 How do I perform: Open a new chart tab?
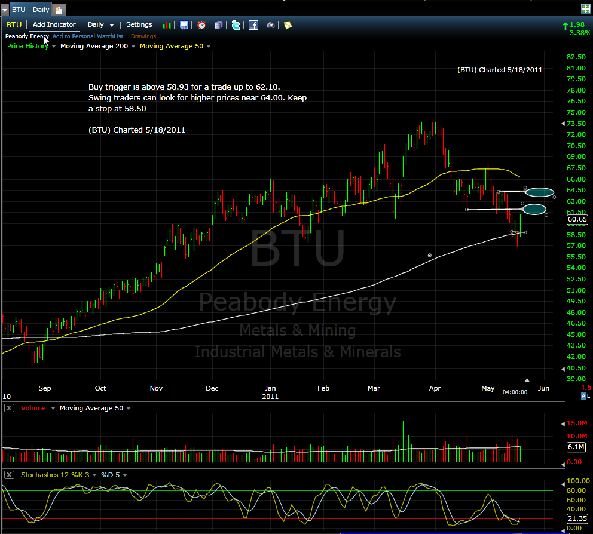point(59,10)
